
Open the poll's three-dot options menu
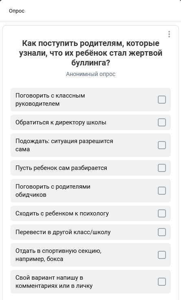169,34
